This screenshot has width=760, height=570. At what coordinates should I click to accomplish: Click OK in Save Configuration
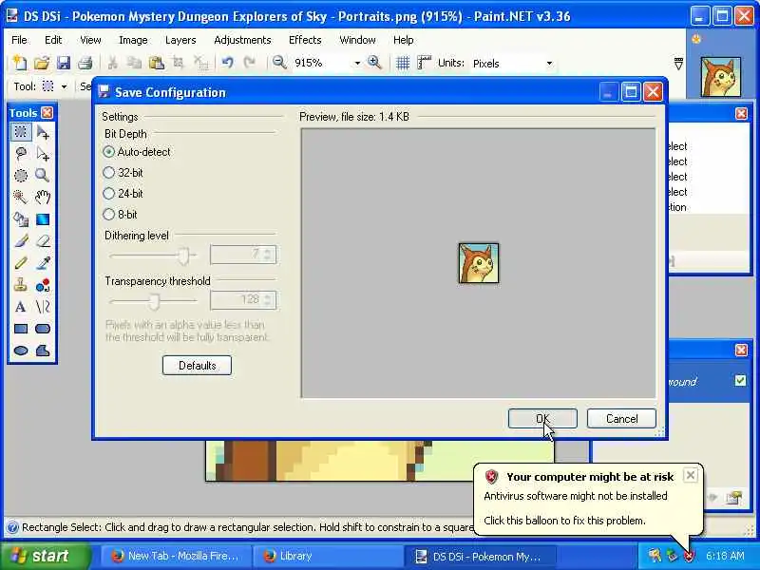click(542, 418)
